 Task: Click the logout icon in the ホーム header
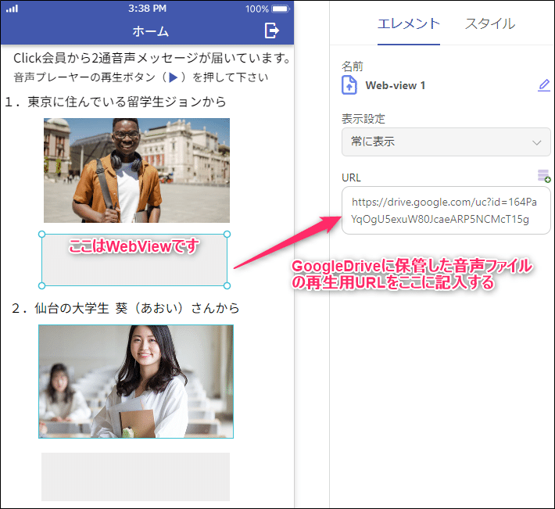point(271,30)
